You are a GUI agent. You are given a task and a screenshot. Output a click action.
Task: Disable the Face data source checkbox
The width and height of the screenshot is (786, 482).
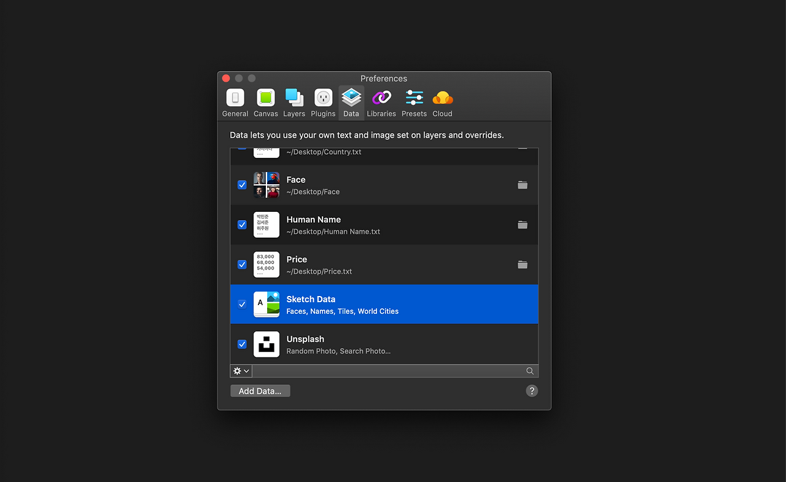point(241,184)
